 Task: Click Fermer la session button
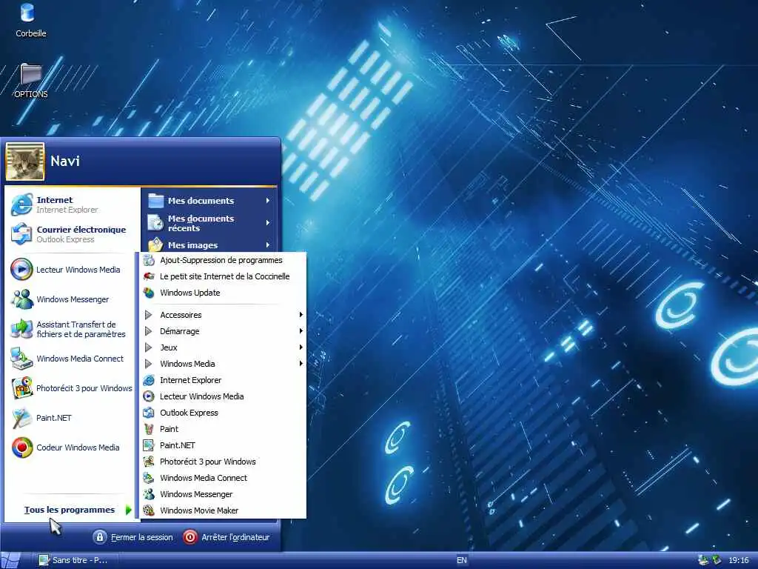coord(133,537)
